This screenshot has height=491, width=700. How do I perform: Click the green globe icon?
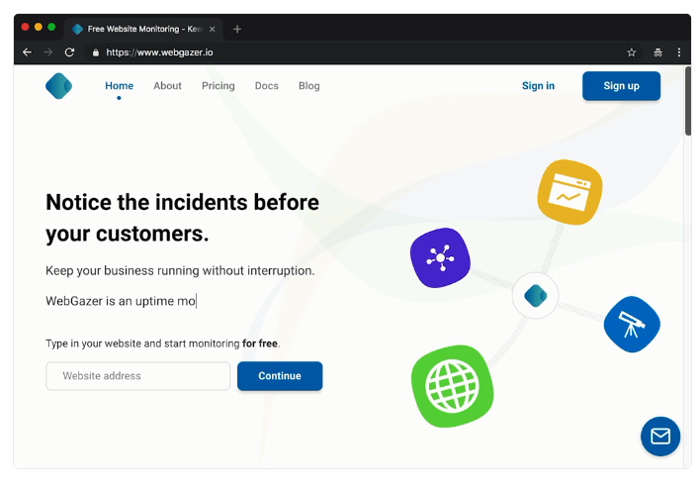451,386
